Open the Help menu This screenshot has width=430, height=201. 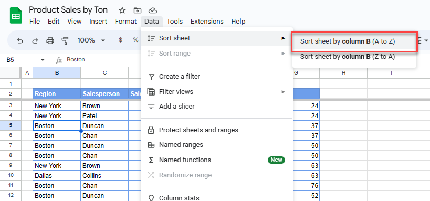coord(238,22)
